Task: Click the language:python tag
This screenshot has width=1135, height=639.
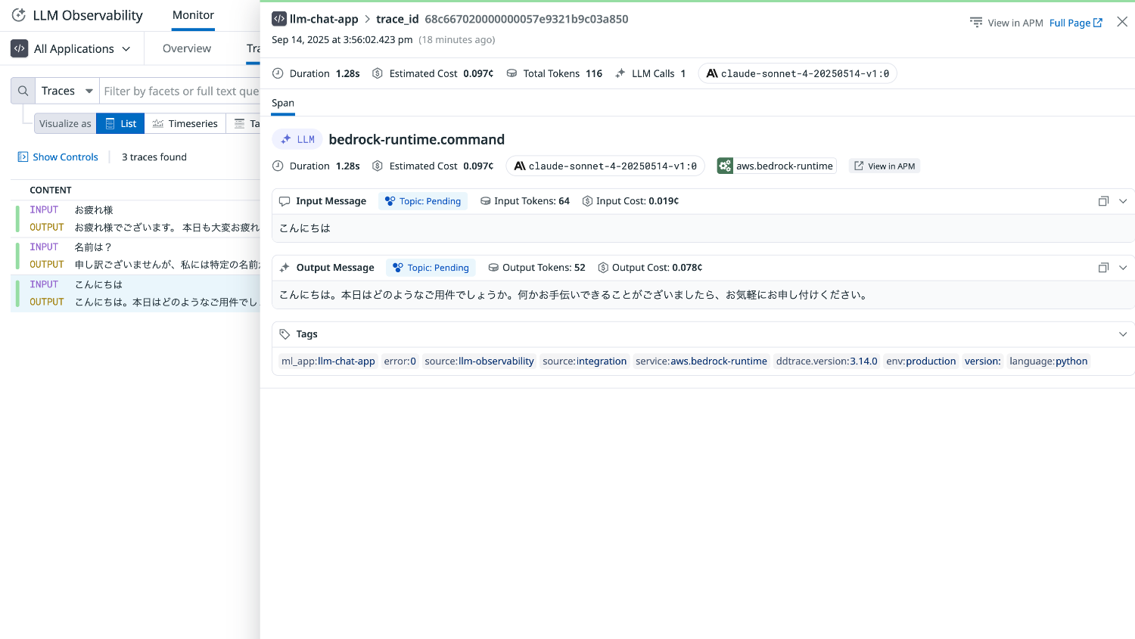Action: point(1049,361)
